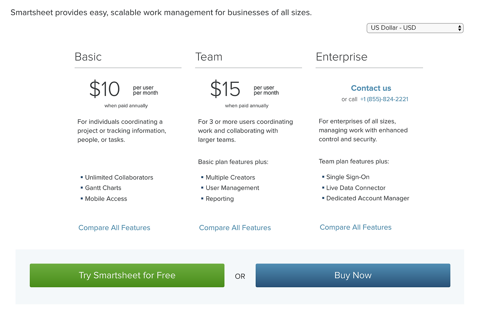The width and height of the screenshot is (482, 317).
Task: Open the US Dollar currency dropdown
Action: tap(415, 28)
